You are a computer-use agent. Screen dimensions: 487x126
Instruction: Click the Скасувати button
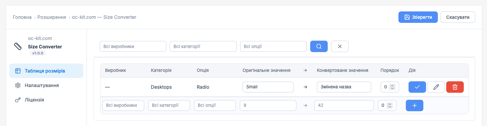pos(458,17)
